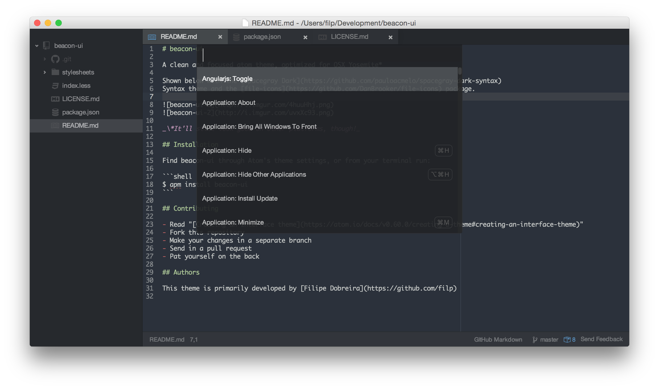
Task: Choose Application: About command
Action: tap(327, 103)
